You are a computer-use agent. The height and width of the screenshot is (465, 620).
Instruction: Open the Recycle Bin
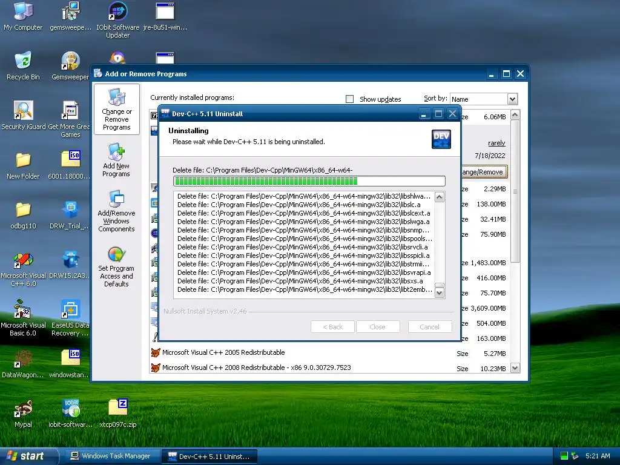pyautogui.click(x=23, y=66)
